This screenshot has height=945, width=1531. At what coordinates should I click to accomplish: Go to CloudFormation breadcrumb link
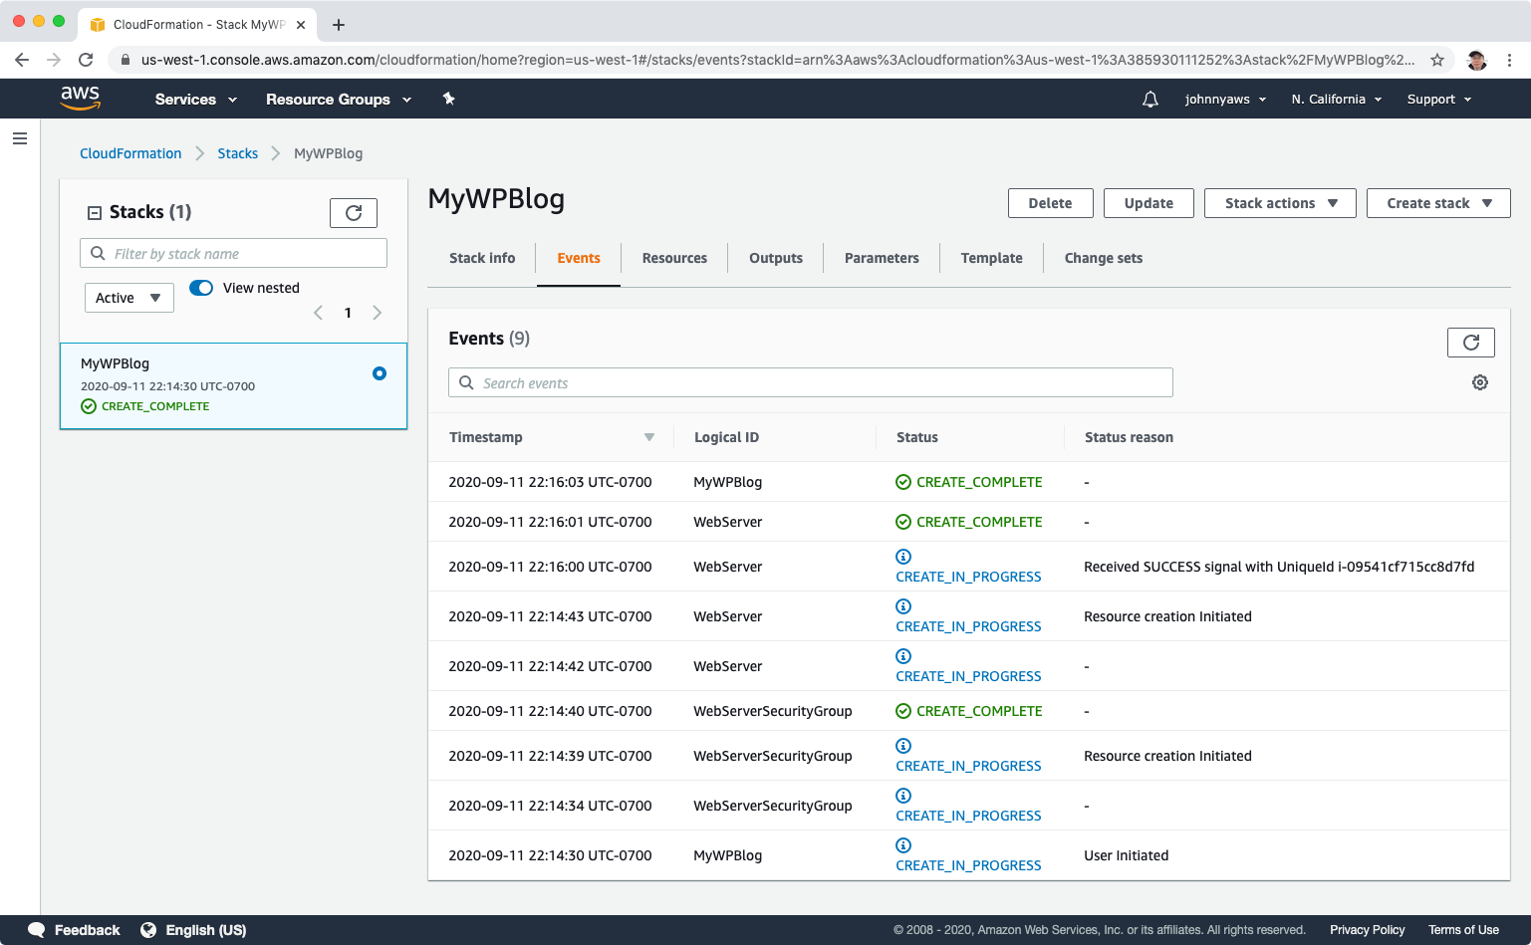[x=130, y=153]
